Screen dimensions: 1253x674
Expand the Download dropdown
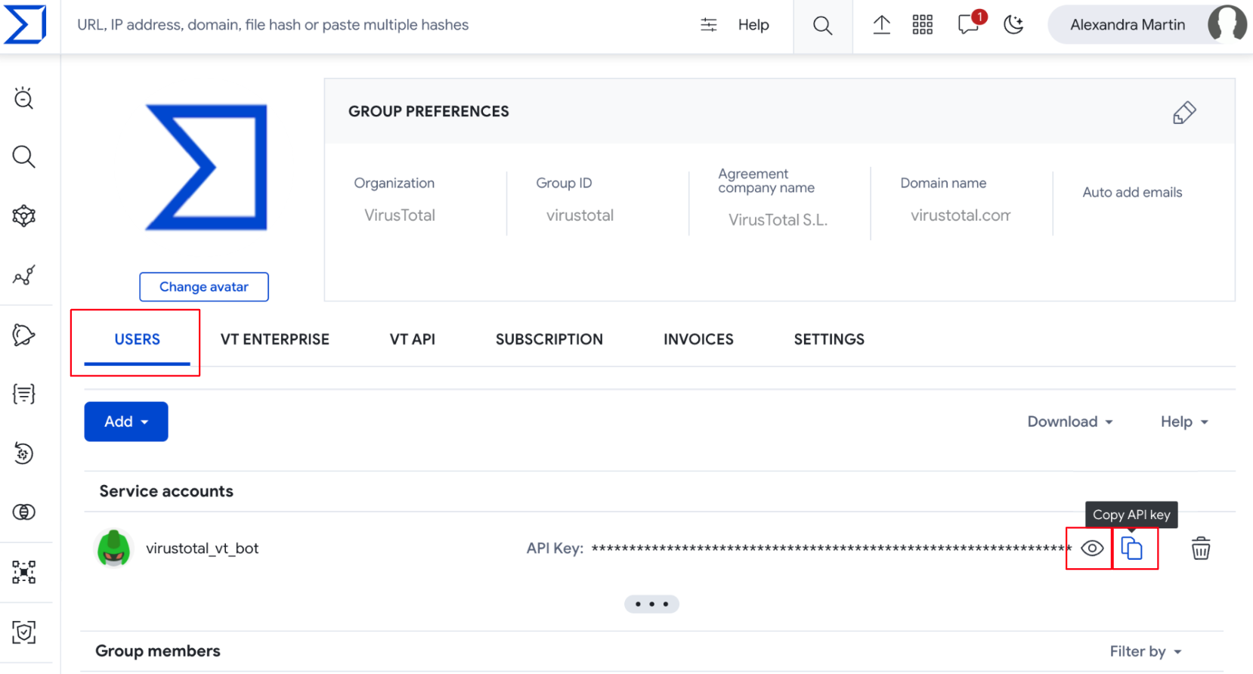(x=1070, y=422)
